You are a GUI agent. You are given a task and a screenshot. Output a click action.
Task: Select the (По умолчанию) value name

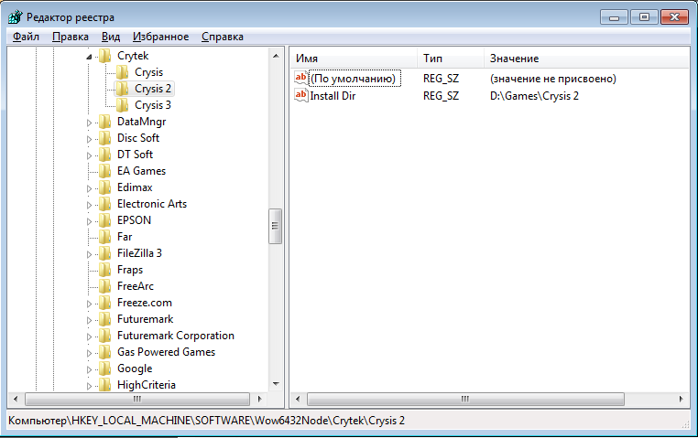coord(354,79)
